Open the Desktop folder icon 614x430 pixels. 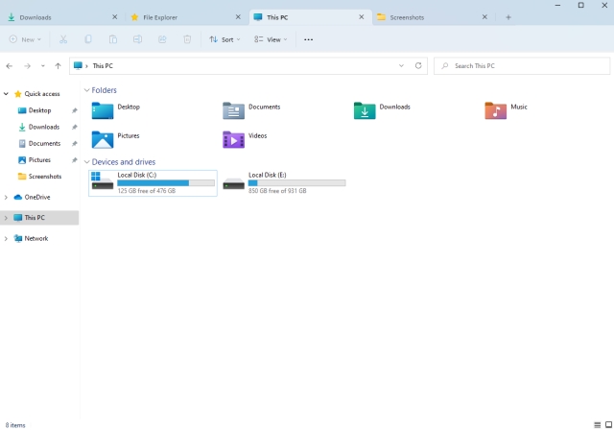coord(103,110)
